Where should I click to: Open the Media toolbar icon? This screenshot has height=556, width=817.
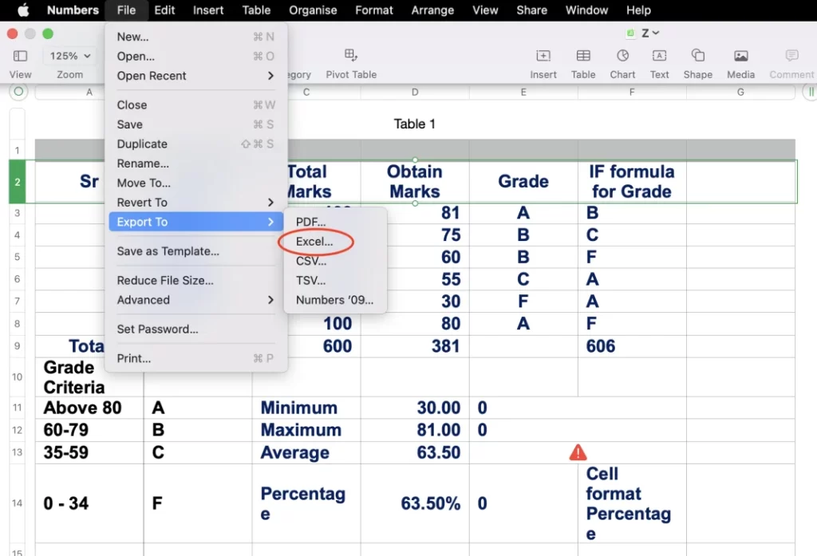pyautogui.click(x=740, y=56)
